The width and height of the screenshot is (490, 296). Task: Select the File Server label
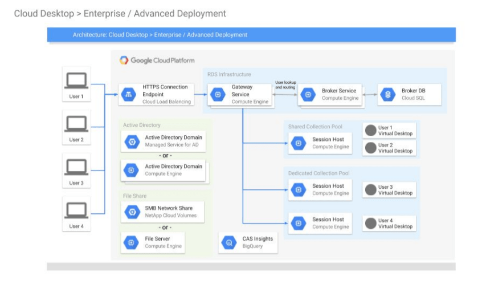click(x=157, y=238)
